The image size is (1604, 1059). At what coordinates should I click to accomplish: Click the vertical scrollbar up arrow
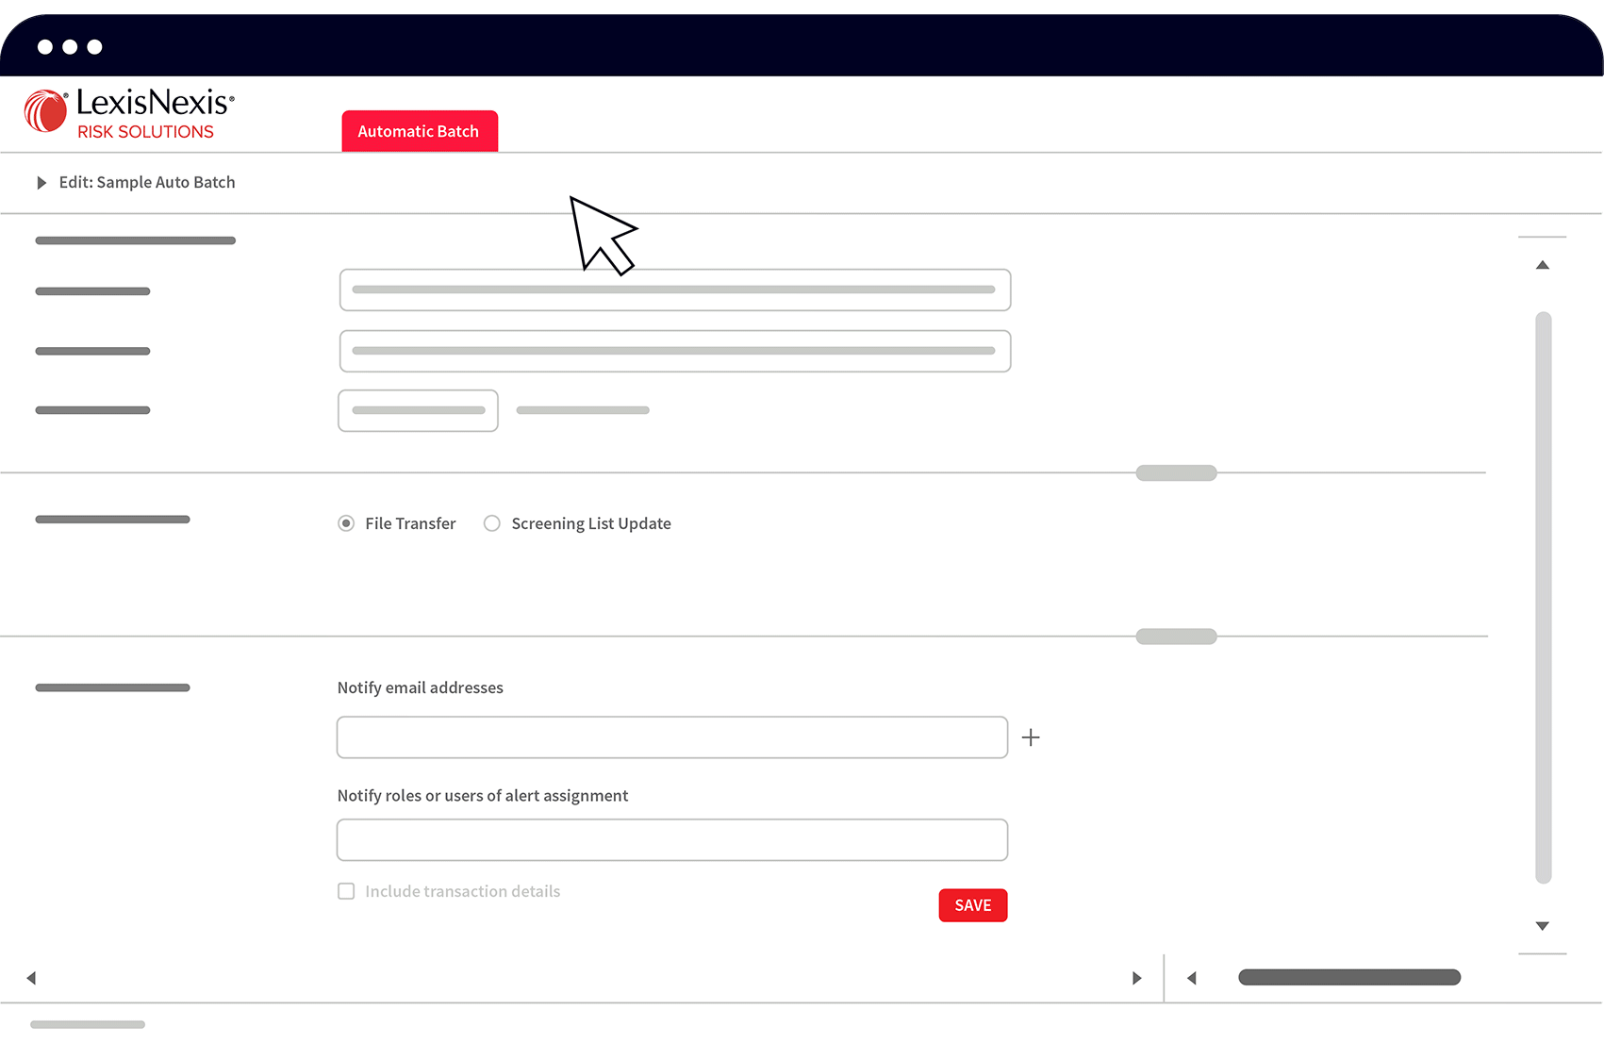[1542, 265]
